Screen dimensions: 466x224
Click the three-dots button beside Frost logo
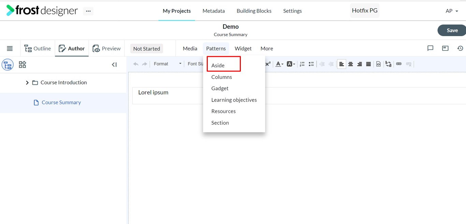coord(88,11)
